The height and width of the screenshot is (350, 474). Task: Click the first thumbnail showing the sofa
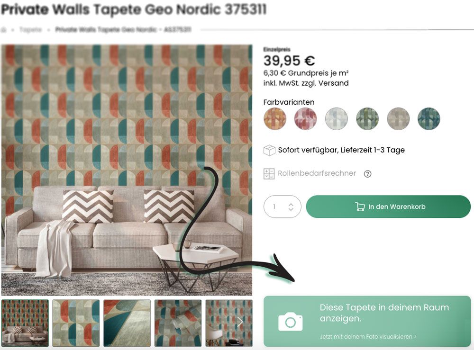[x=26, y=323]
